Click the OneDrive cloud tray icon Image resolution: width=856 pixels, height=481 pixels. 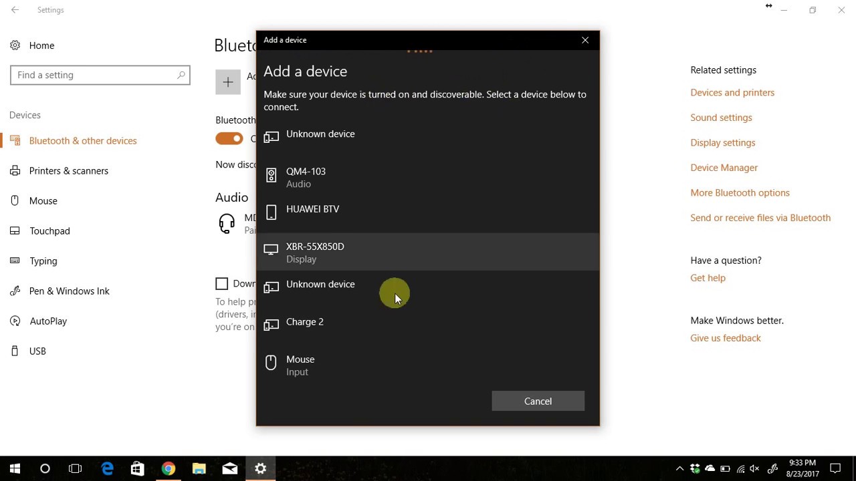[710, 469]
